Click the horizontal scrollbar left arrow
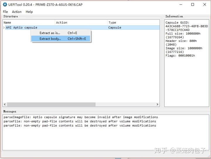This screenshot has width=211, height=159. click(5, 104)
